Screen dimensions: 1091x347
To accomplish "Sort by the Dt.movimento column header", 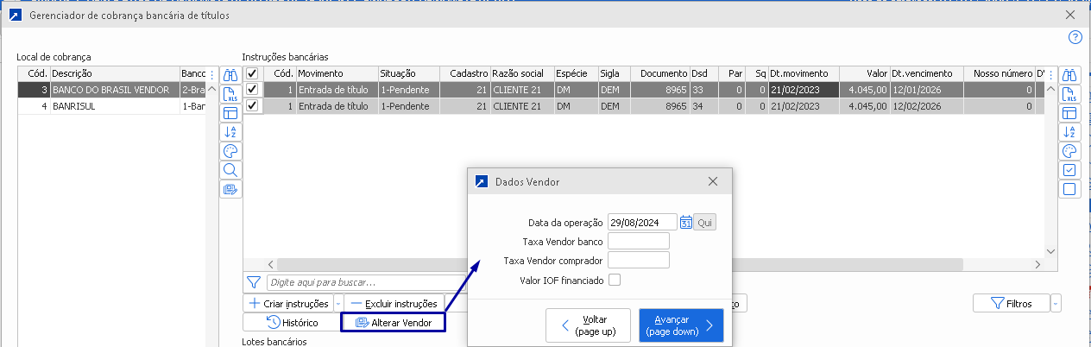I will (x=803, y=74).
